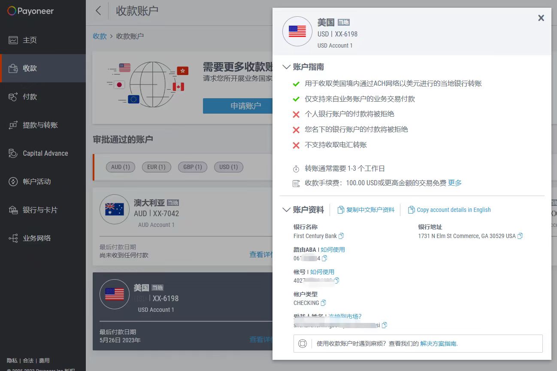557x371 pixels.
Task: Click the 银行与卡片 sidebar icon
Action: 13,210
